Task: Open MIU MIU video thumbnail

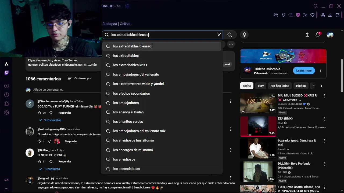Action: click(x=258, y=103)
